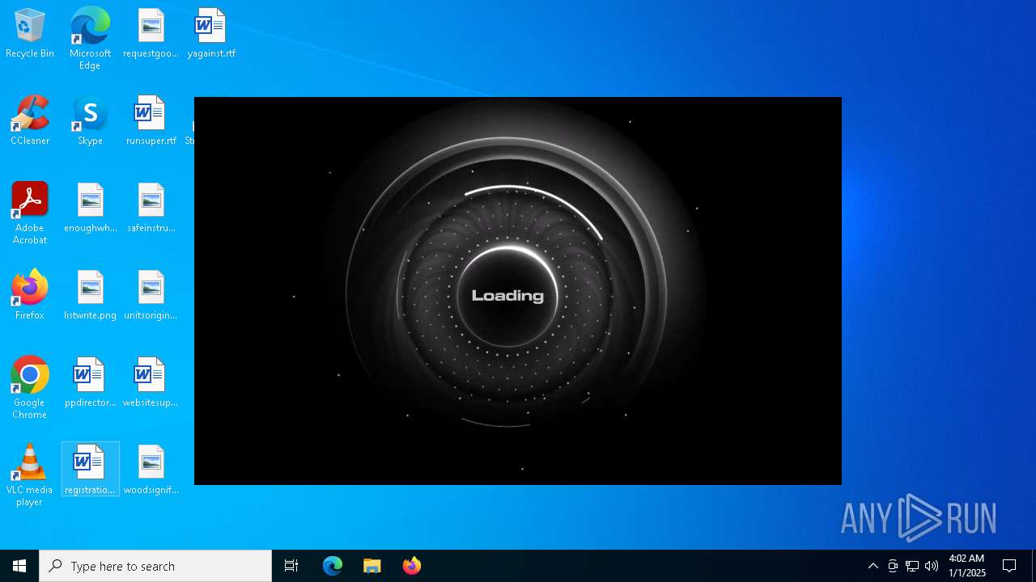
Task: Click the Loading text in splash window
Action: coord(507,296)
